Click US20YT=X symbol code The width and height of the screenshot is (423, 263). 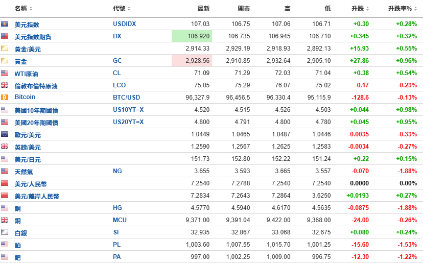[x=128, y=122]
